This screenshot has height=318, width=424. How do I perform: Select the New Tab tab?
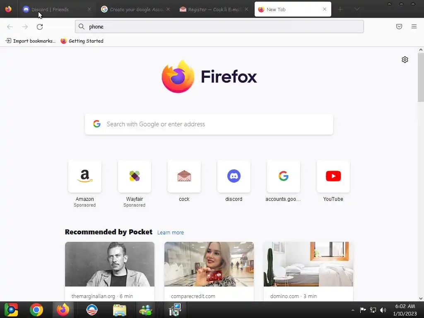pos(293,10)
